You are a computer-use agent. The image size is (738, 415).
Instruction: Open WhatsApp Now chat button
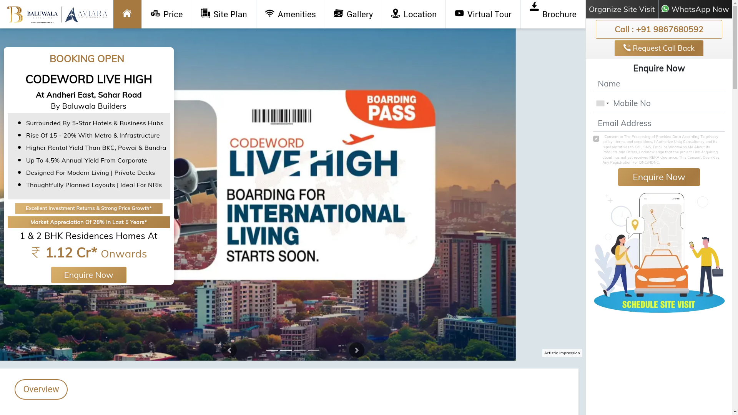(695, 9)
